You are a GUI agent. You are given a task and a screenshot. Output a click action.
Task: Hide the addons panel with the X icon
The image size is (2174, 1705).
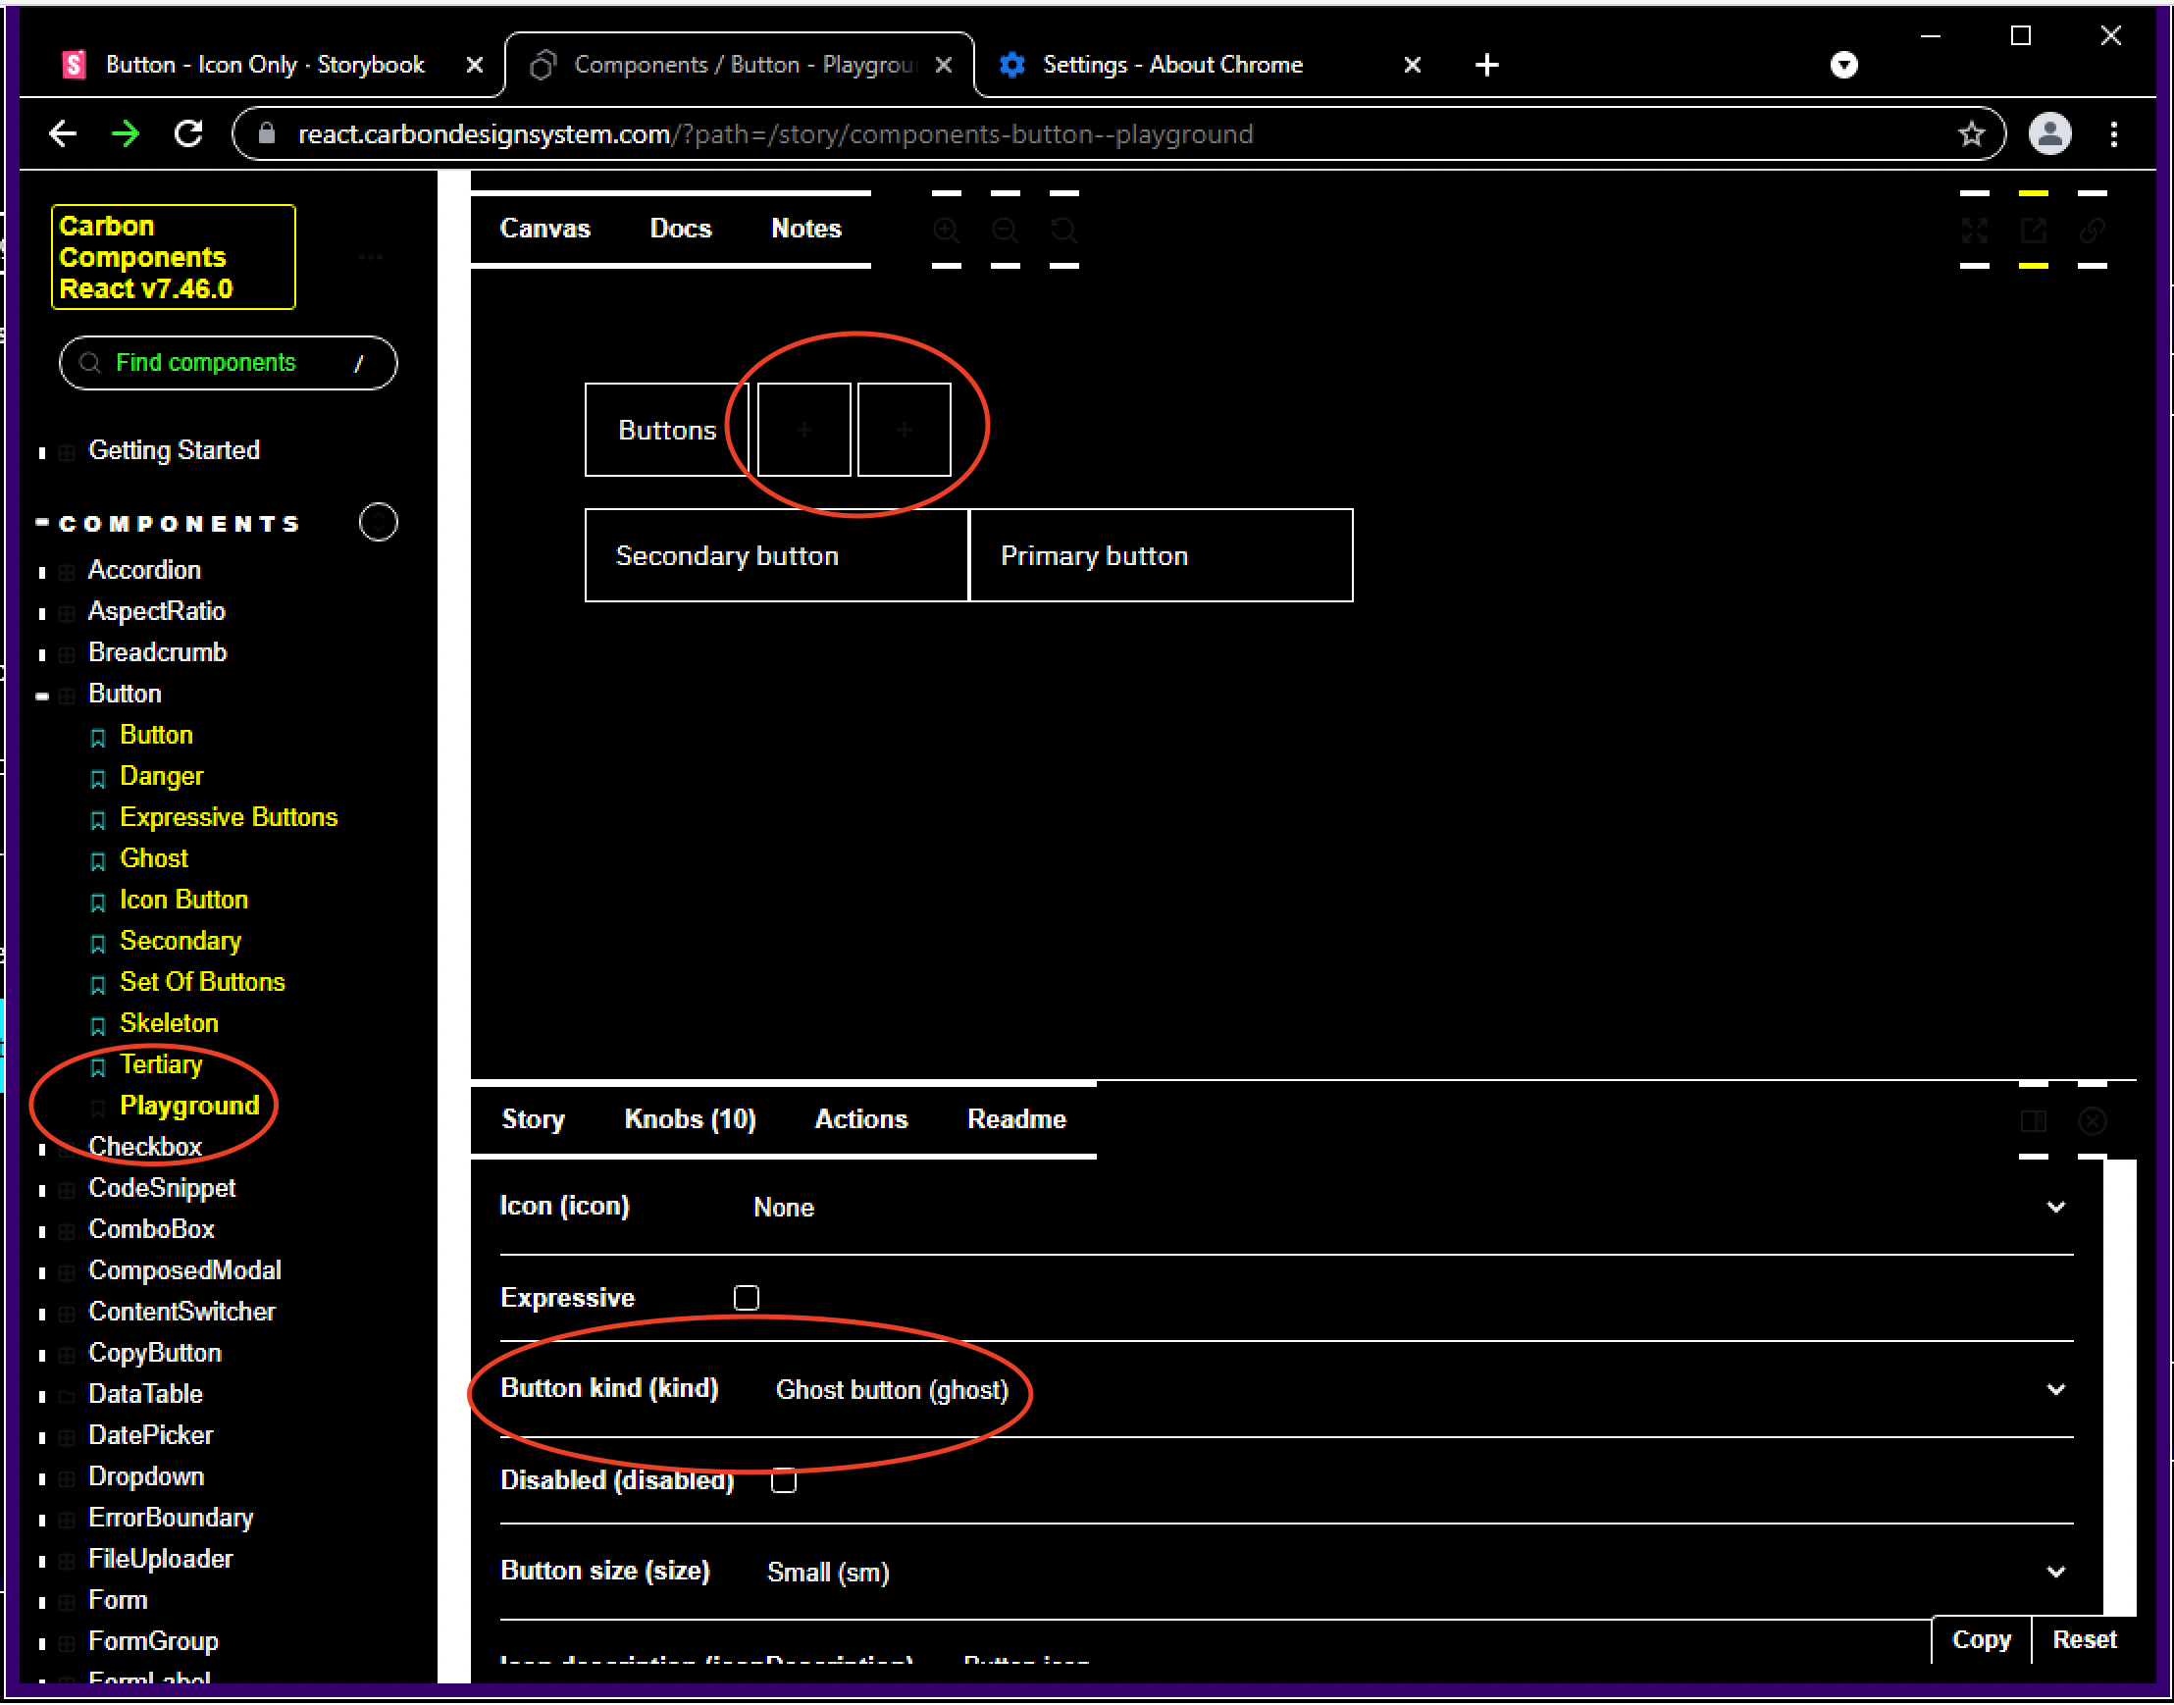click(2093, 1121)
